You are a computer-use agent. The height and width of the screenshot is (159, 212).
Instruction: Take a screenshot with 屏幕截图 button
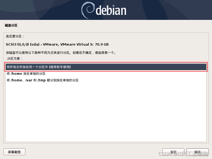[x=14, y=152]
